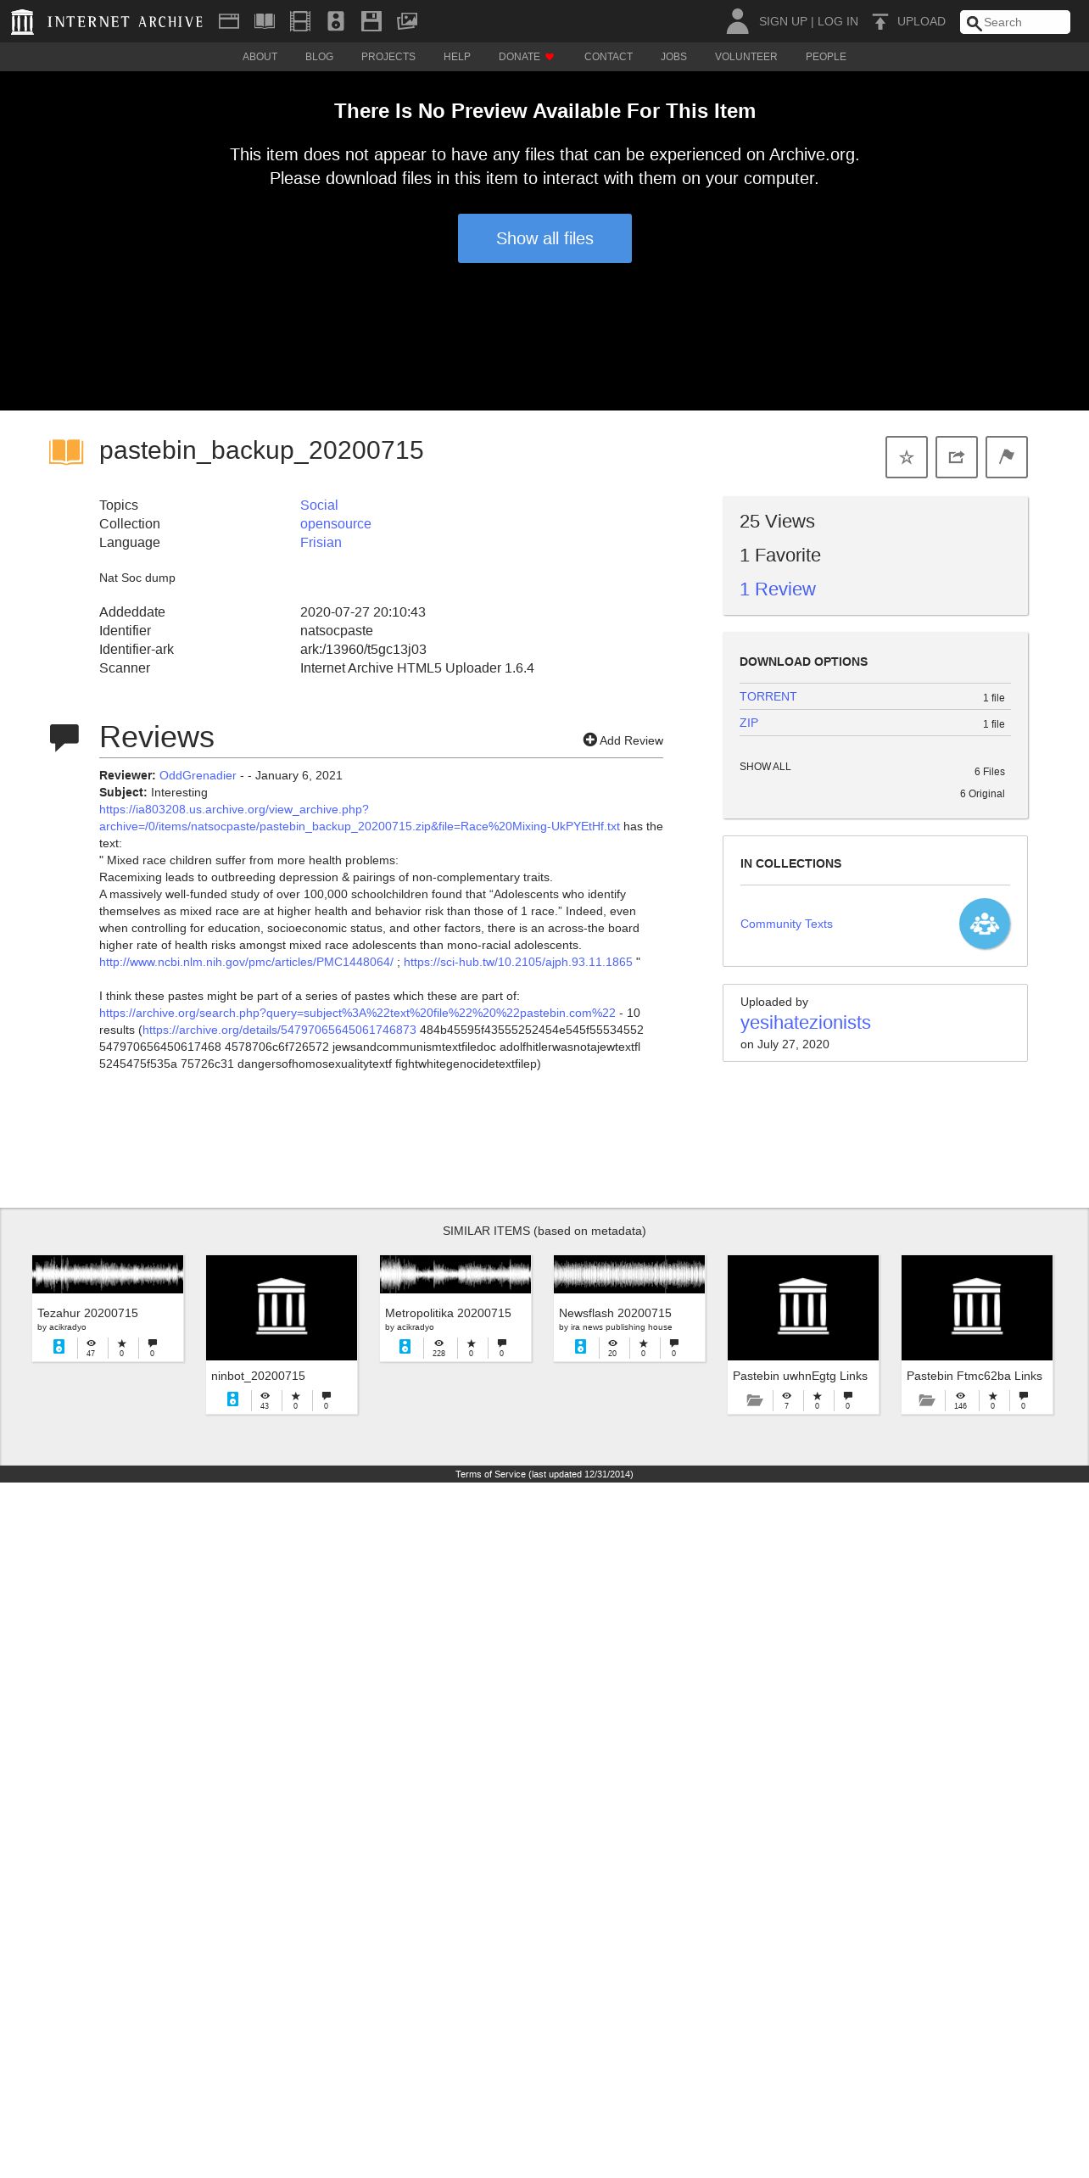Click the Reviews speech bubble icon
Image resolution: width=1089 pixels, height=2178 pixels.
coord(64,737)
